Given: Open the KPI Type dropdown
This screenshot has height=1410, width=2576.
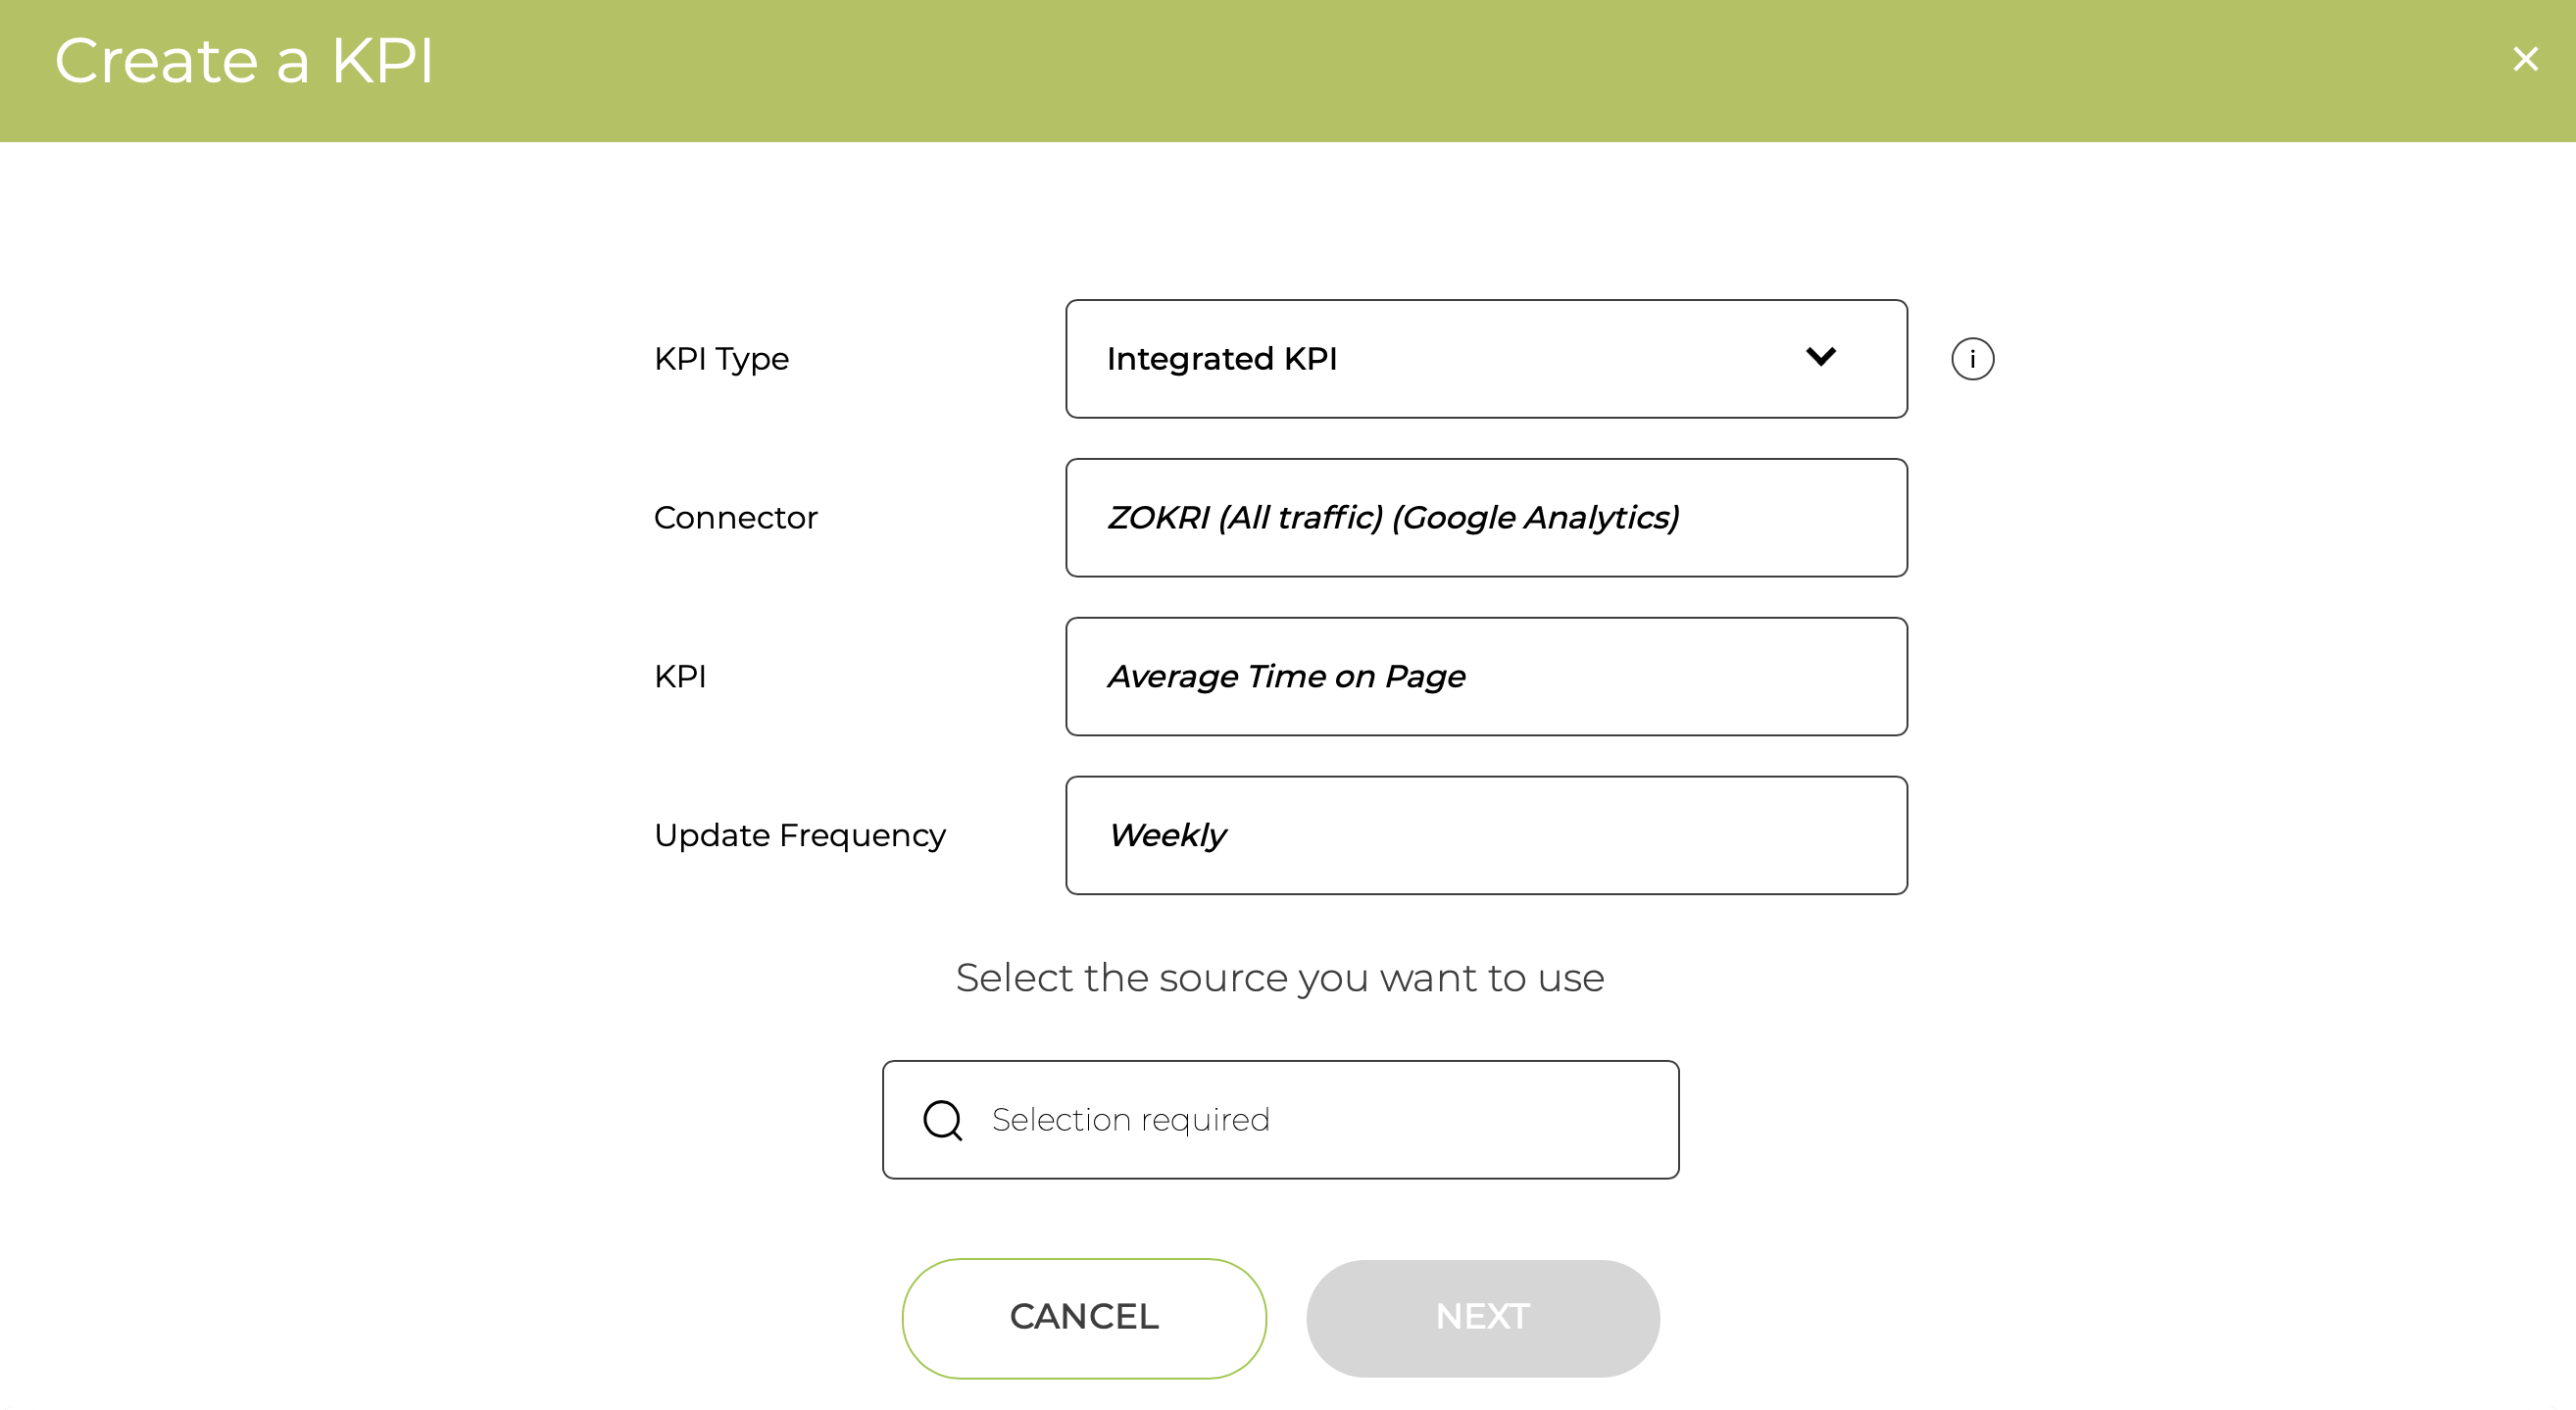Looking at the screenshot, I should tap(1486, 359).
